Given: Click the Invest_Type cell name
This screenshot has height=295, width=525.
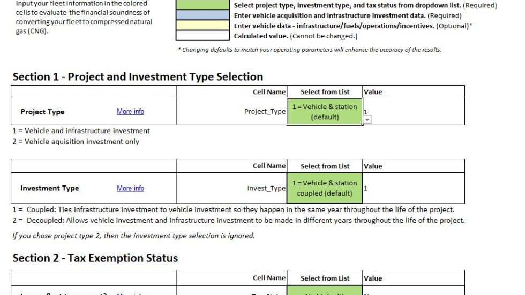Looking at the screenshot, I should [266, 188].
